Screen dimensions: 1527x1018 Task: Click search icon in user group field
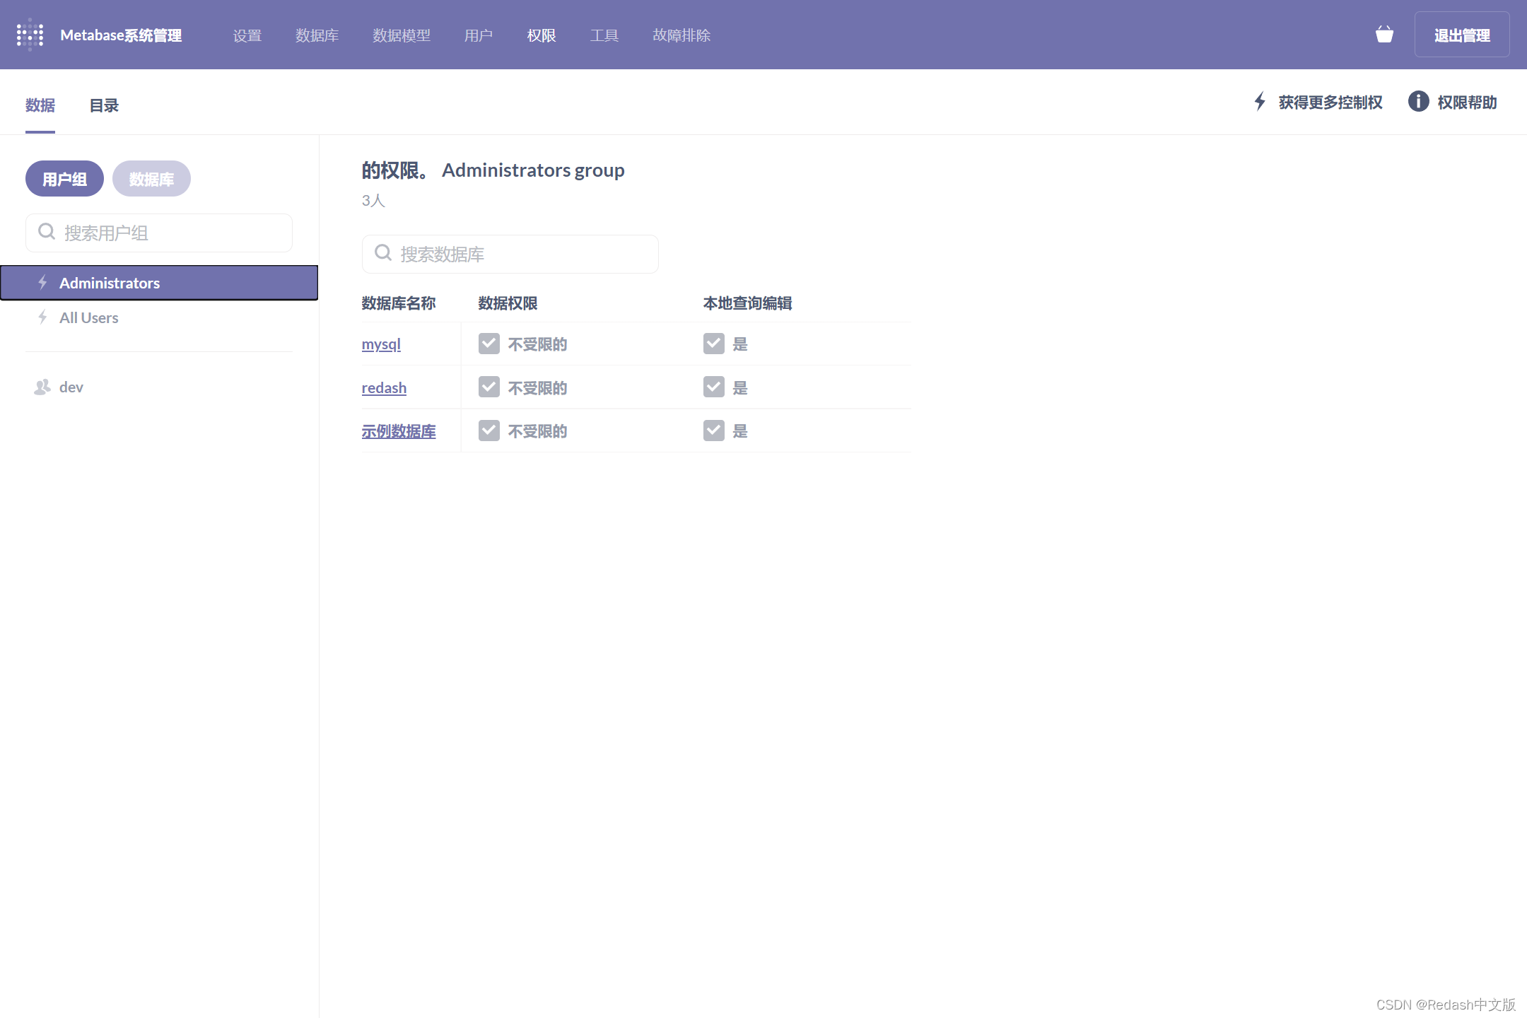(47, 232)
